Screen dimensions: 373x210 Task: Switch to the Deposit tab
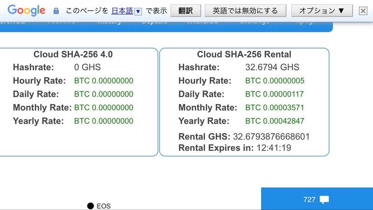tap(154, 22)
